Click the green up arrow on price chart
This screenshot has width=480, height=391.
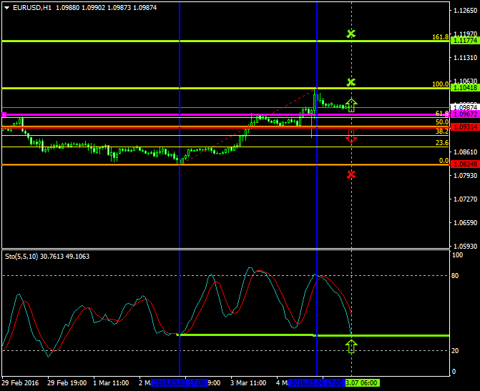click(351, 105)
